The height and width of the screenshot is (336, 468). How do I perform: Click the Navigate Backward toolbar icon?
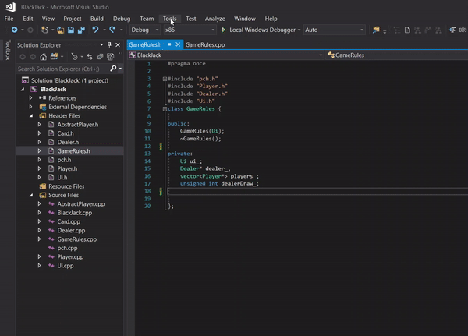14,30
